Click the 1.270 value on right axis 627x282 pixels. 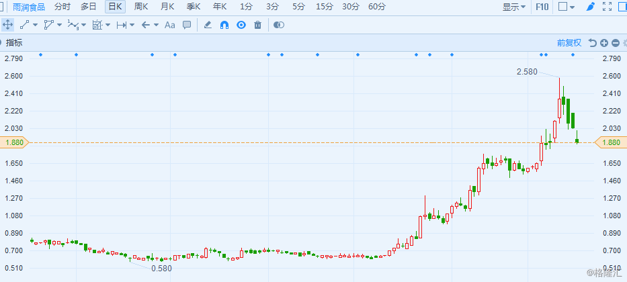click(x=611, y=199)
